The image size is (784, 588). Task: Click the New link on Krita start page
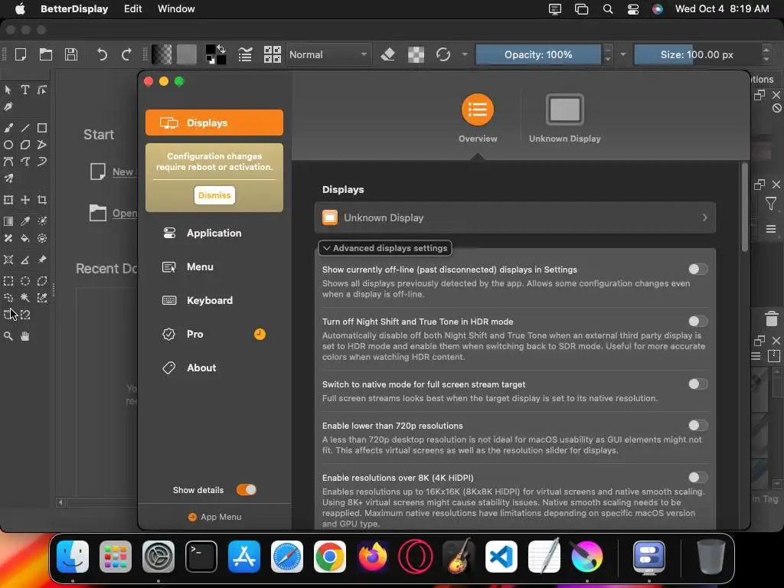(x=122, y=172)
